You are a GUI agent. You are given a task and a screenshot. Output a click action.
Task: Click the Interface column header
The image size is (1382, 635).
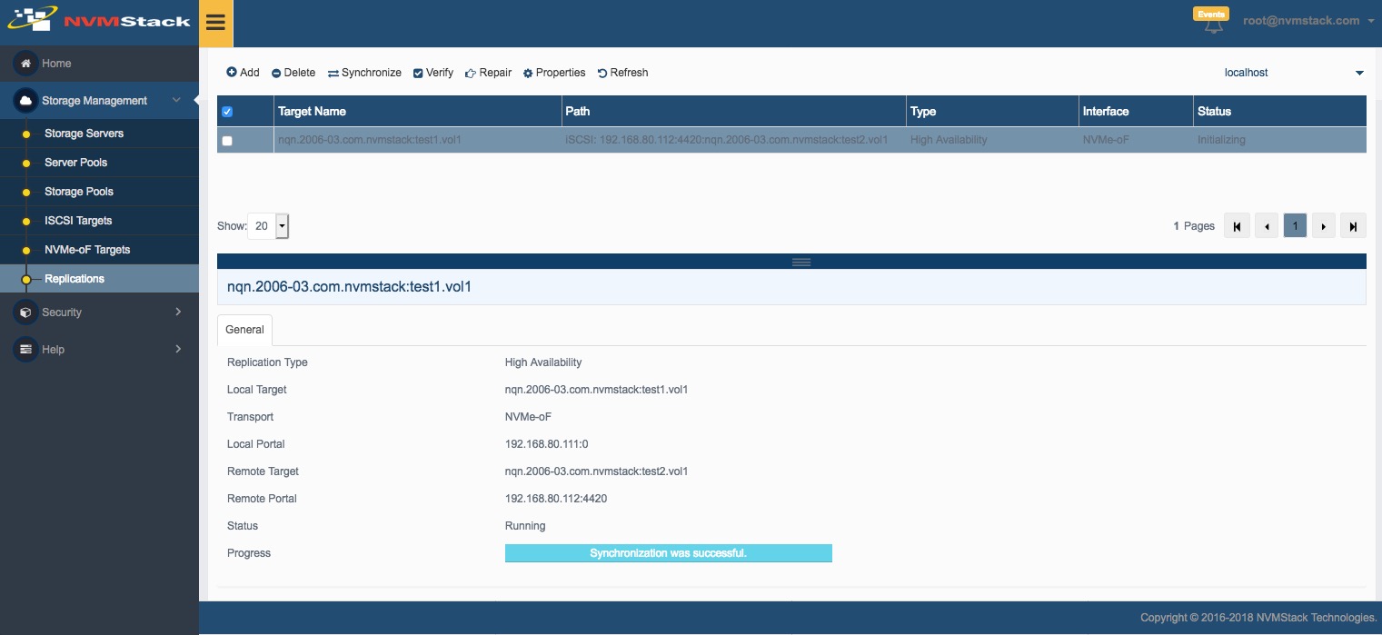[x=1136, y=112]
